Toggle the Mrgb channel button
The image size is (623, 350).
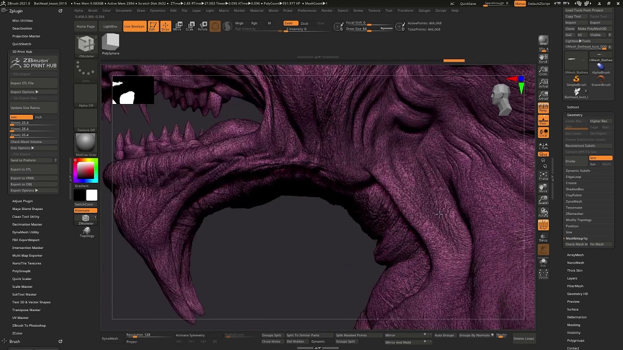click(x=239, y=23)
